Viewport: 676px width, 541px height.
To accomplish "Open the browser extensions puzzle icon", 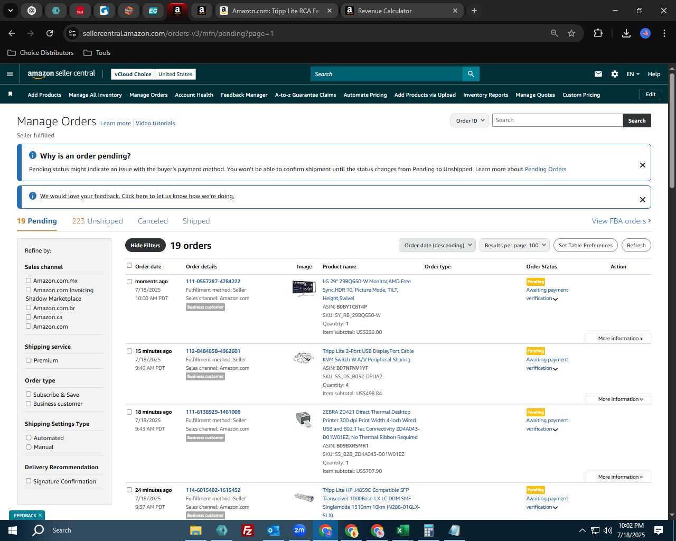I will tap(598, 33).
